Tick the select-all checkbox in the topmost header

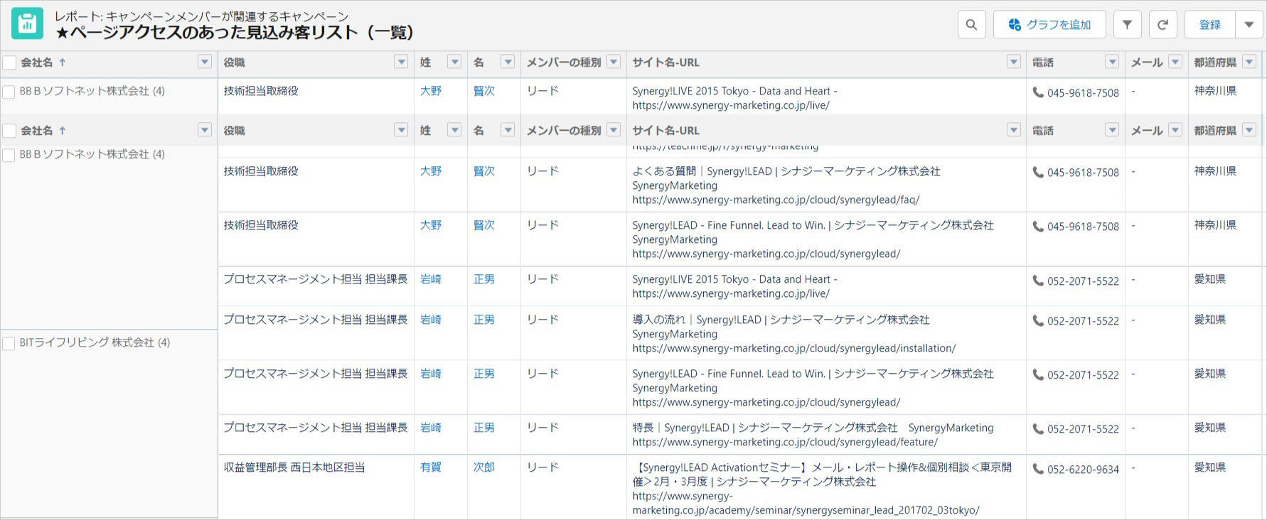tap(9, 63)
